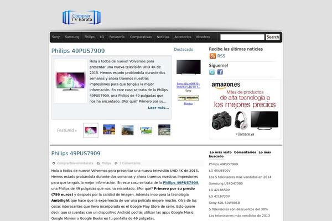Click the headphones image in Amazon banner

[241, 120]
